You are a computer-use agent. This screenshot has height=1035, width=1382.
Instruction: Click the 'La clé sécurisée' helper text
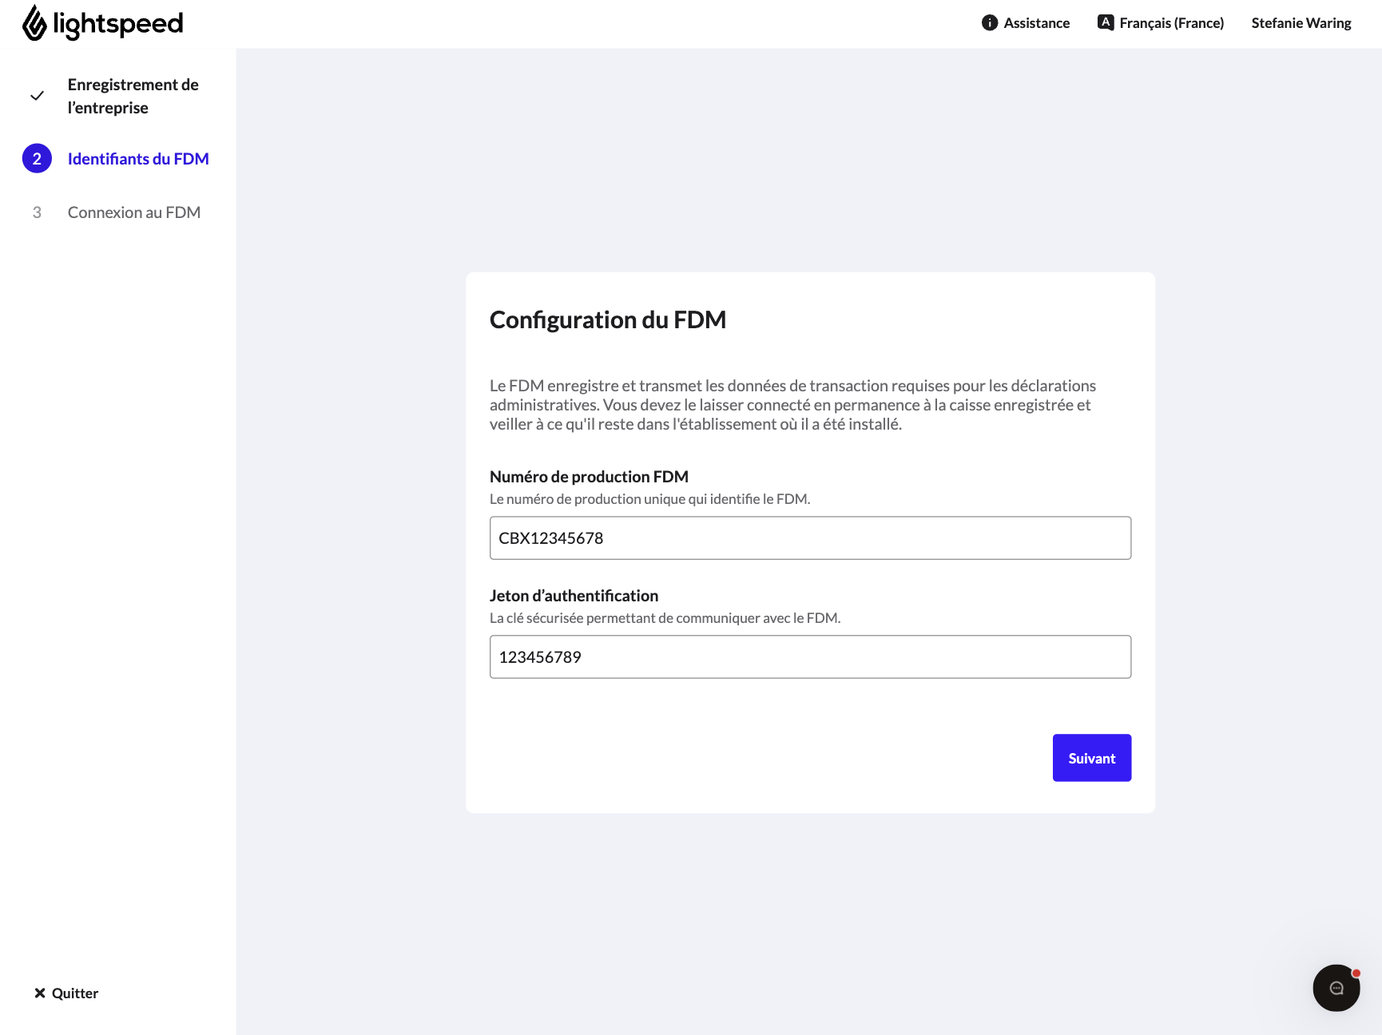(665, 618)
